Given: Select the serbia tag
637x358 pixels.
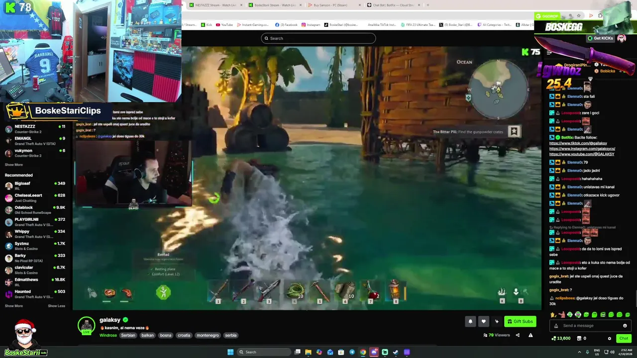Looking at the screenshot, I should 231,335.
